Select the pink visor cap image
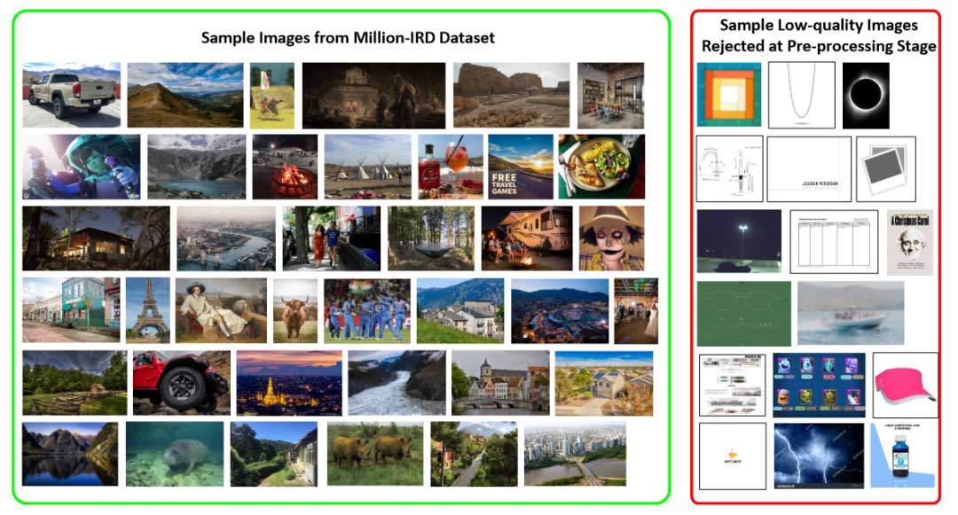This screenshot has width=958, height=515. point(905,384)
